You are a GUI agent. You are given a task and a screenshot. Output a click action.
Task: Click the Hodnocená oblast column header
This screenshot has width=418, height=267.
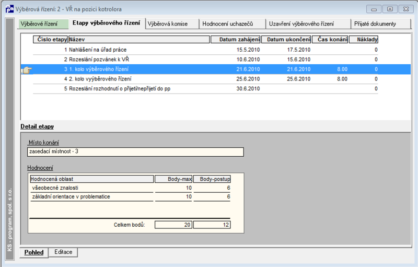click(x=92, y=179)
